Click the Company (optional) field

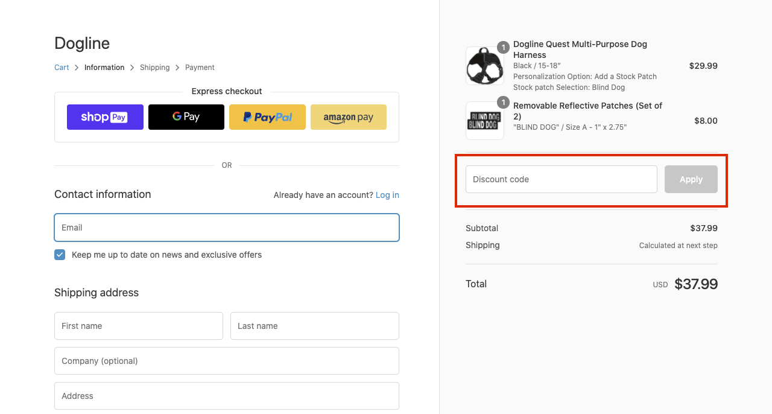coord(227,361)
